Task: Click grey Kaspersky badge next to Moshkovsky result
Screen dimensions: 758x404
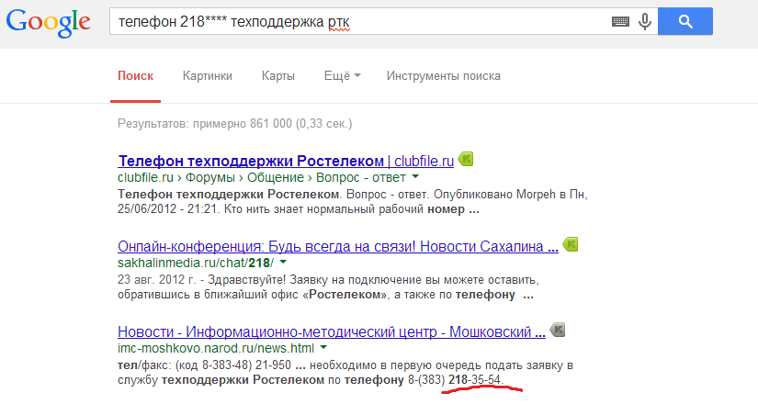Action: pyautogui.click(x=558, y=330)
